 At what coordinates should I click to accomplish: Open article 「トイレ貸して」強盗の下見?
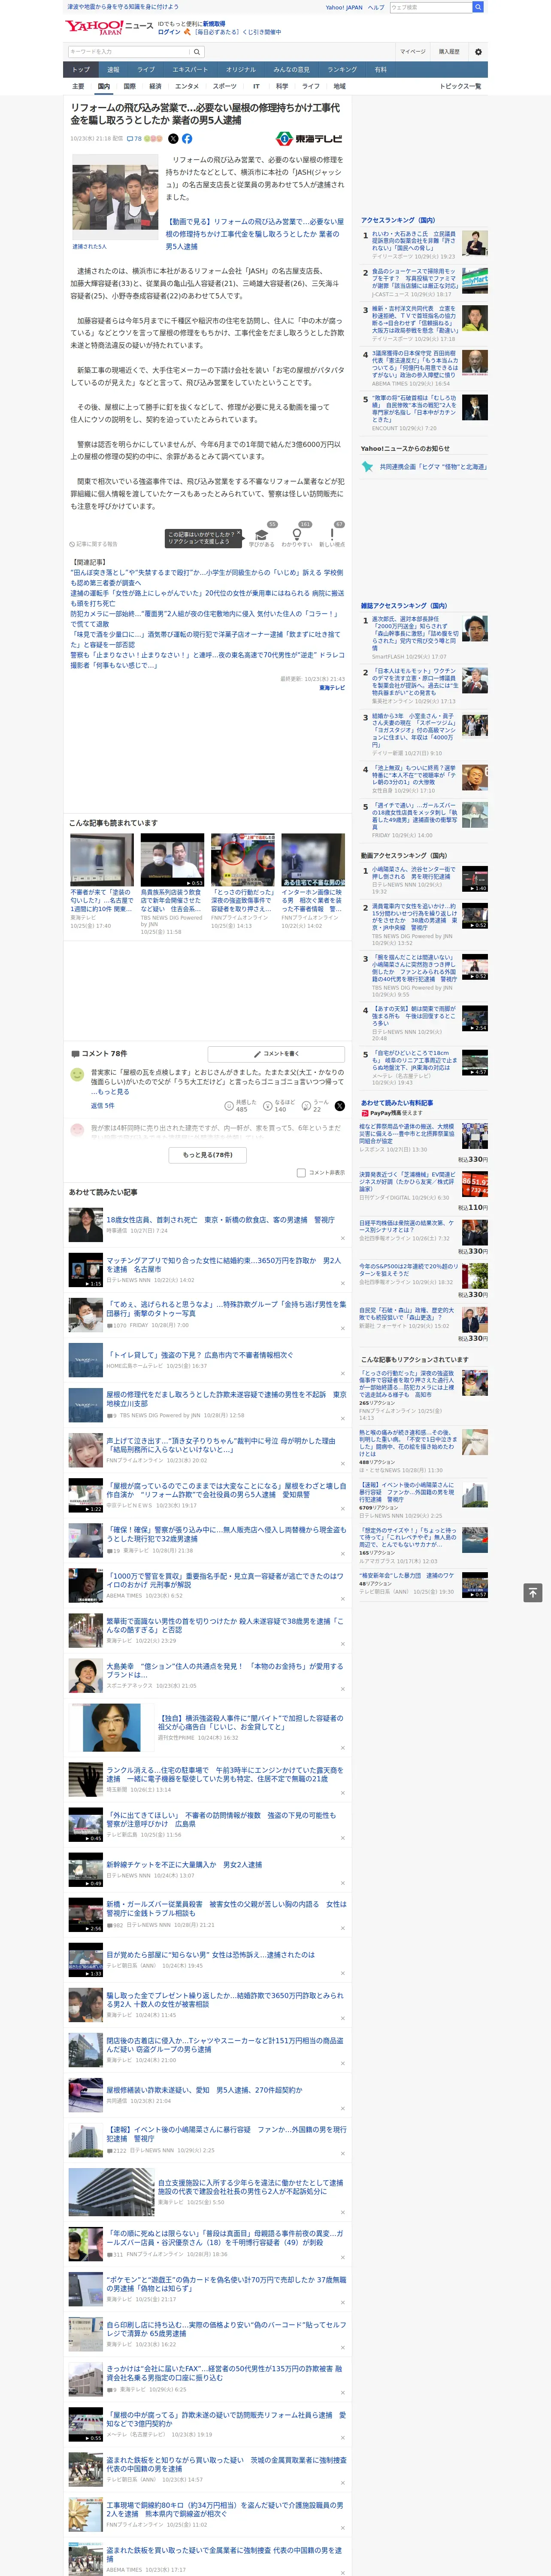[200, 1355]
